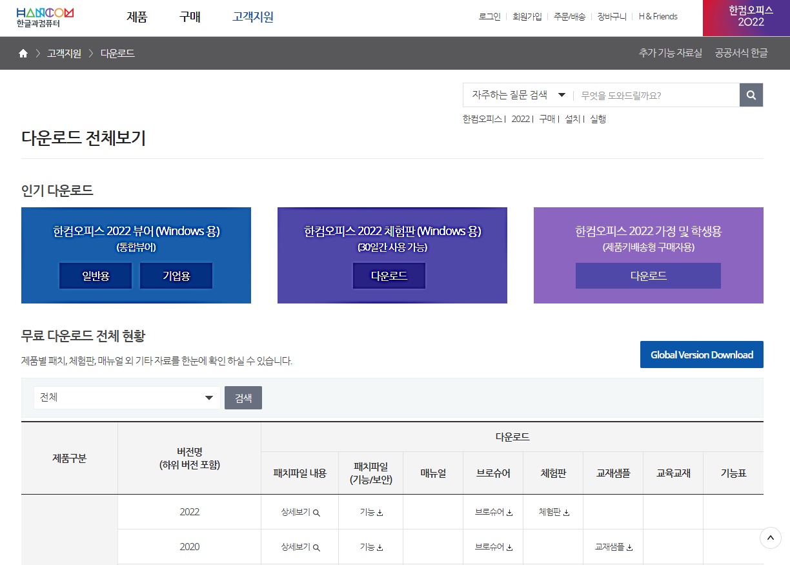
Task: Click the 2022 version cell
Action: 190,512
